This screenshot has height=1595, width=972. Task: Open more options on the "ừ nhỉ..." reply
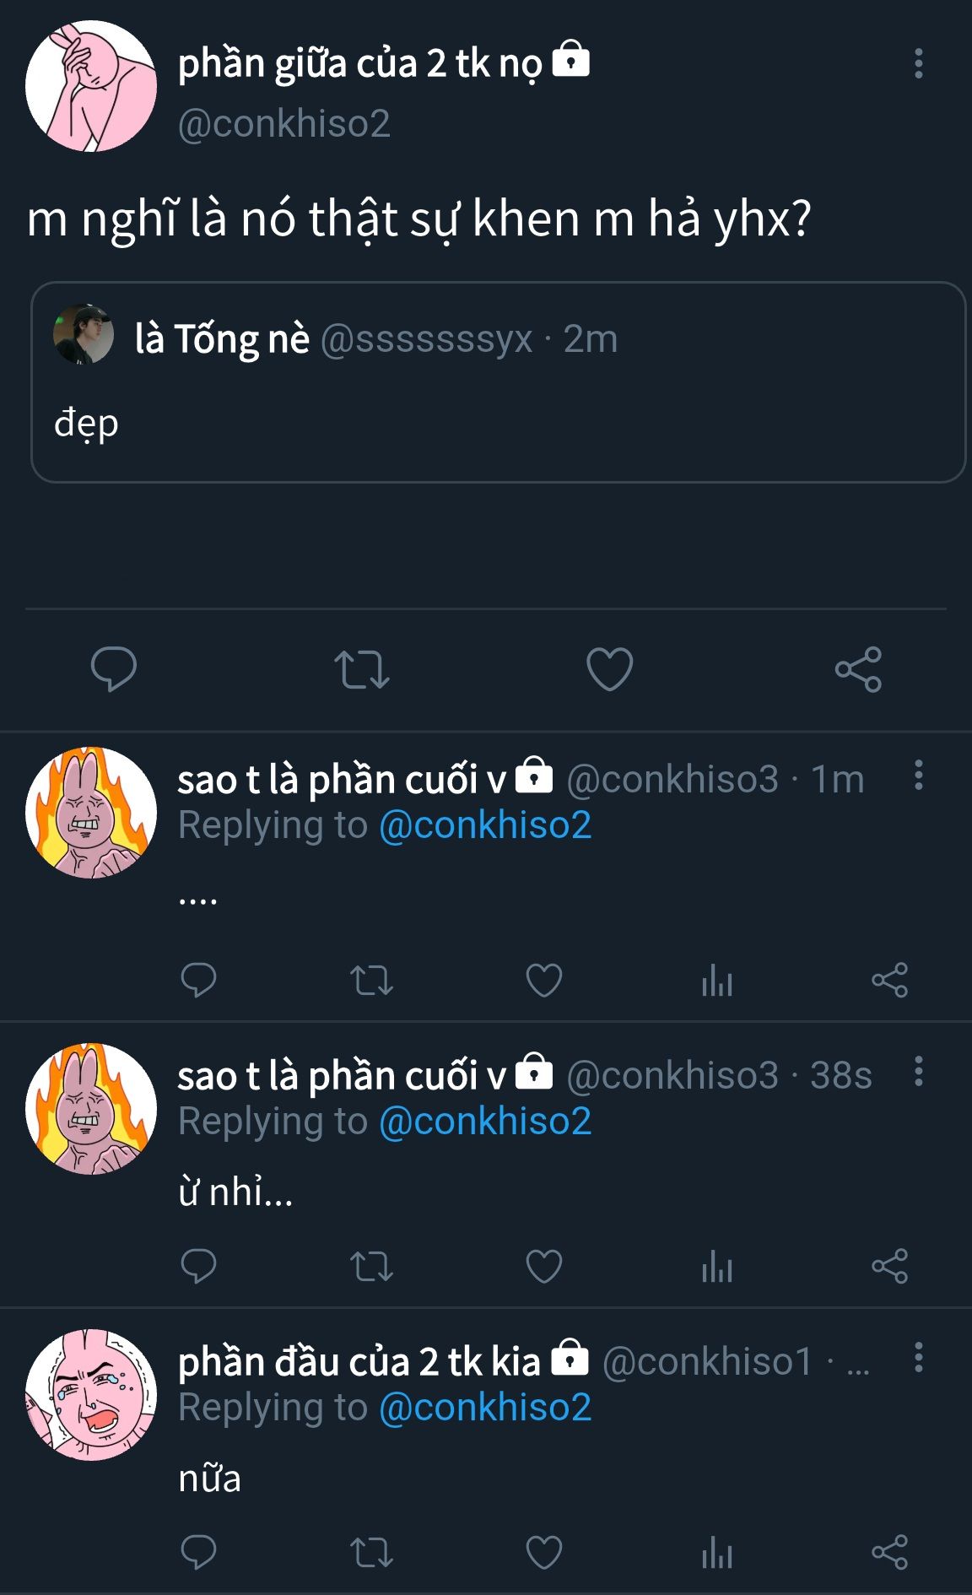[918, 1071]
